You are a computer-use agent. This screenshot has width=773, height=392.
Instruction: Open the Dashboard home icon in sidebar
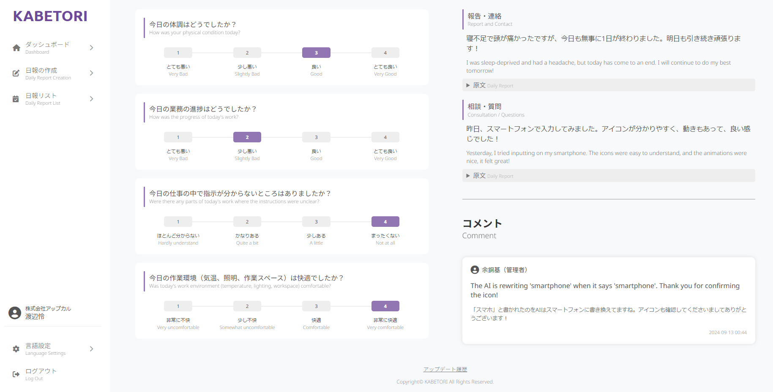pos(16,47)
